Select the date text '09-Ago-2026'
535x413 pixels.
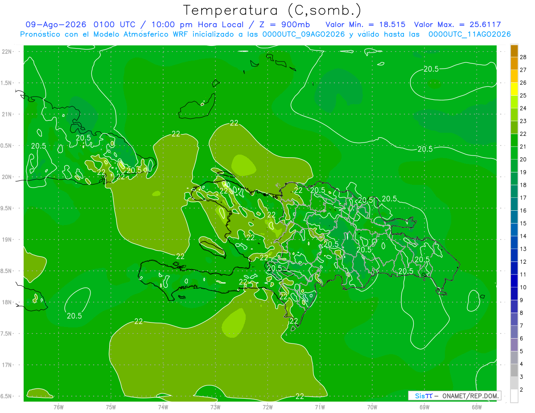tap(57, 25)
